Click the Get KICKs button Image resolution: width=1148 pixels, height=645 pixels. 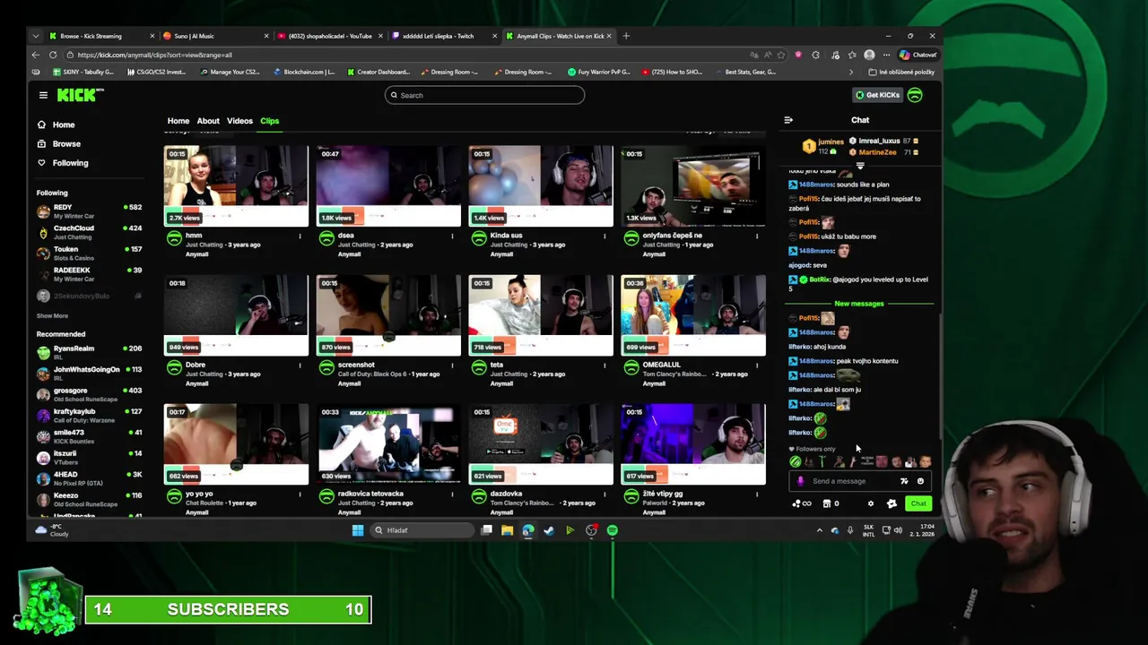[877, 95]
